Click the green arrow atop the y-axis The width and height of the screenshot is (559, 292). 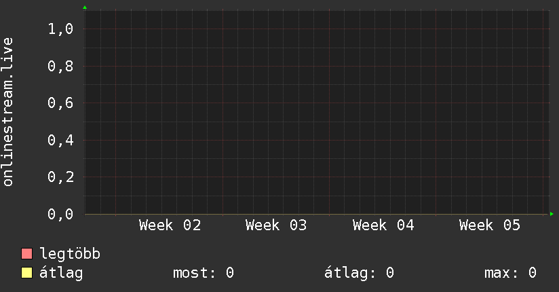(x=85, y=7)
